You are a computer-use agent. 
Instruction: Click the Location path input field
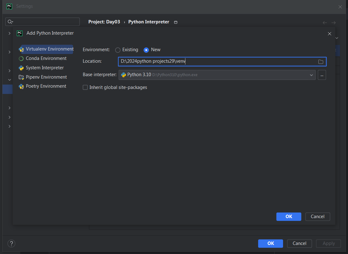pos(218,62)
